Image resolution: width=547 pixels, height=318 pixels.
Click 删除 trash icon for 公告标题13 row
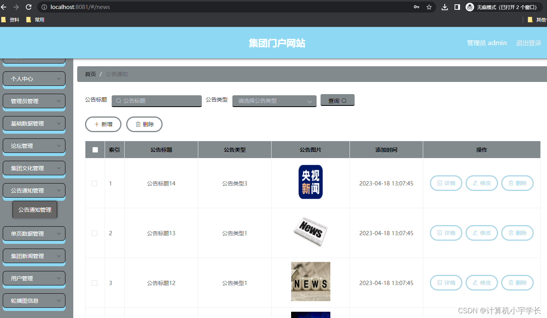pos(511,233)
